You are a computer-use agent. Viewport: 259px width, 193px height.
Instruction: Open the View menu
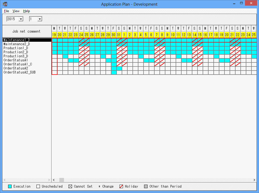click(16, 11)
